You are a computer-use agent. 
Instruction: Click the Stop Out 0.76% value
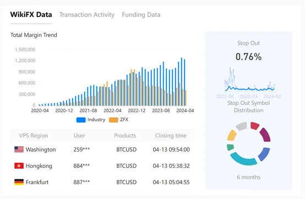[x=249, y=57]
